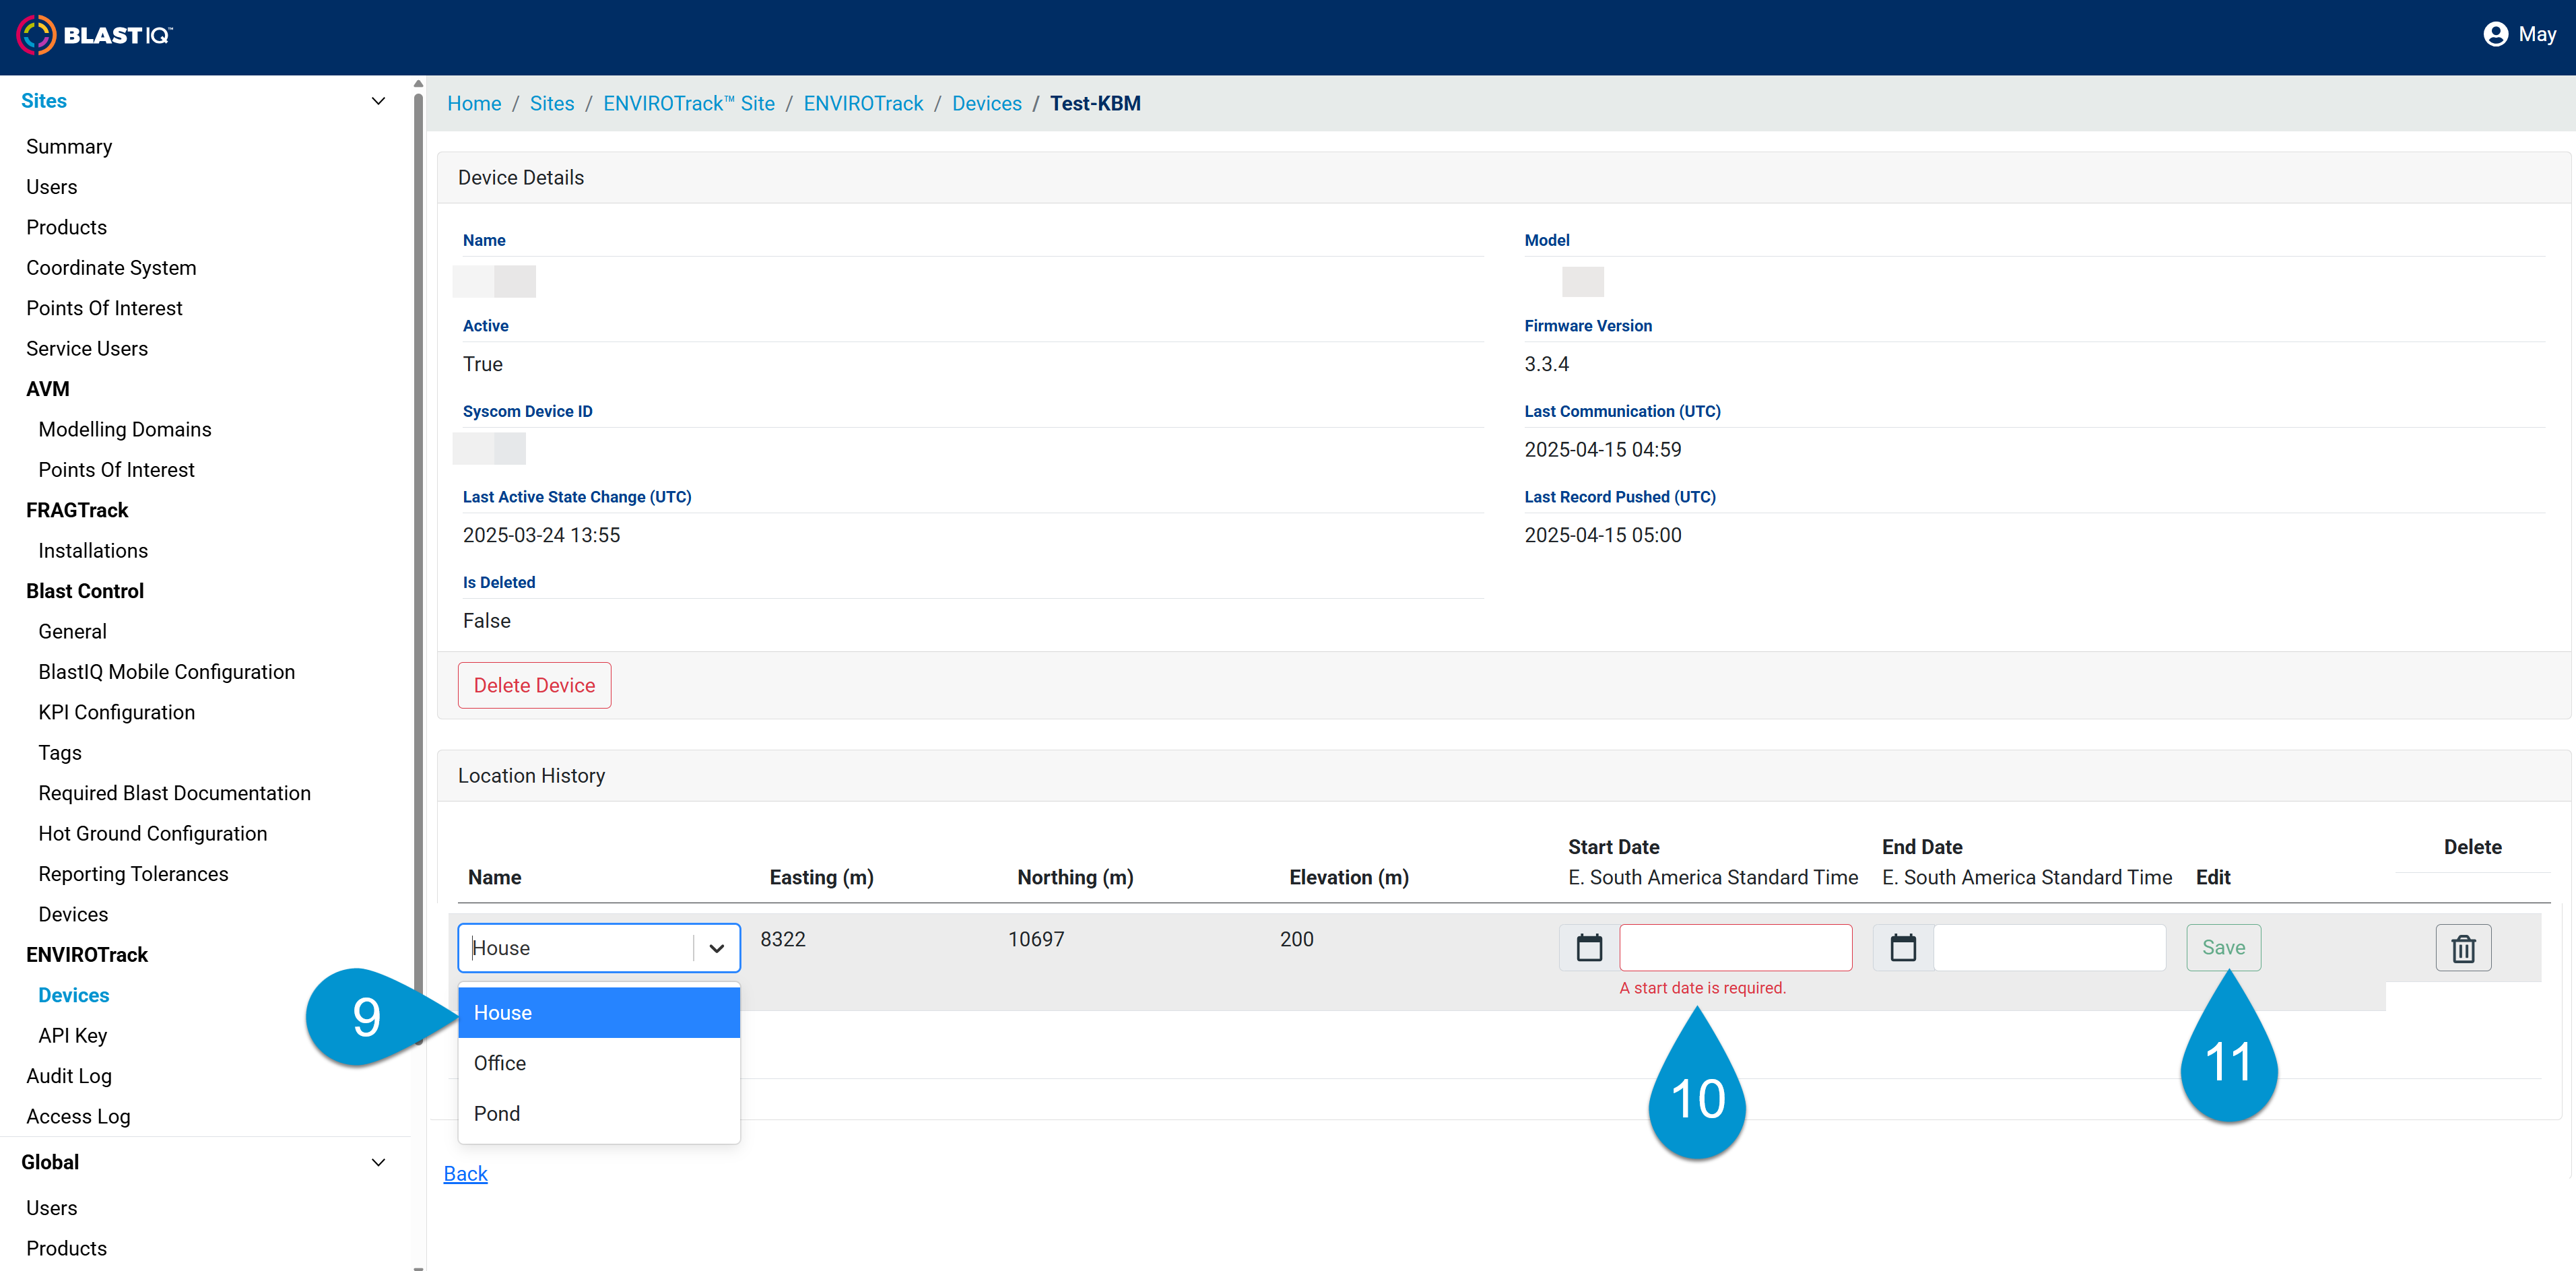Open Hot Ground Configuration
Image resolution: width=2576 pixels, height=1271 pixels.
(153, 833)
